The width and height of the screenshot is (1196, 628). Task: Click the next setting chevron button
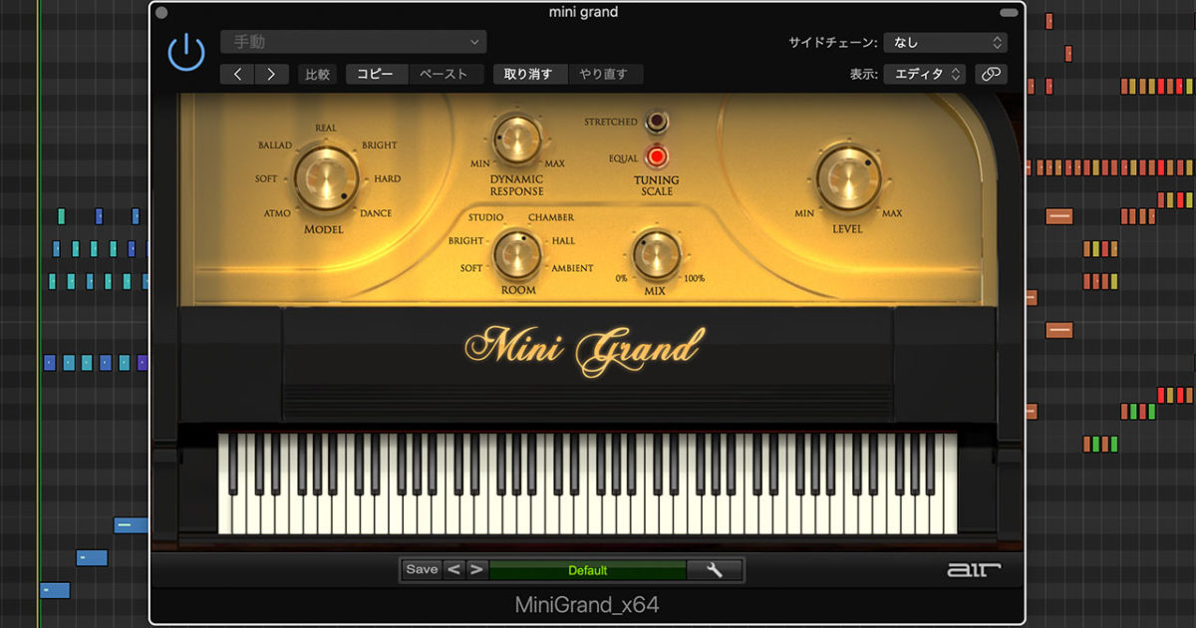271,74
